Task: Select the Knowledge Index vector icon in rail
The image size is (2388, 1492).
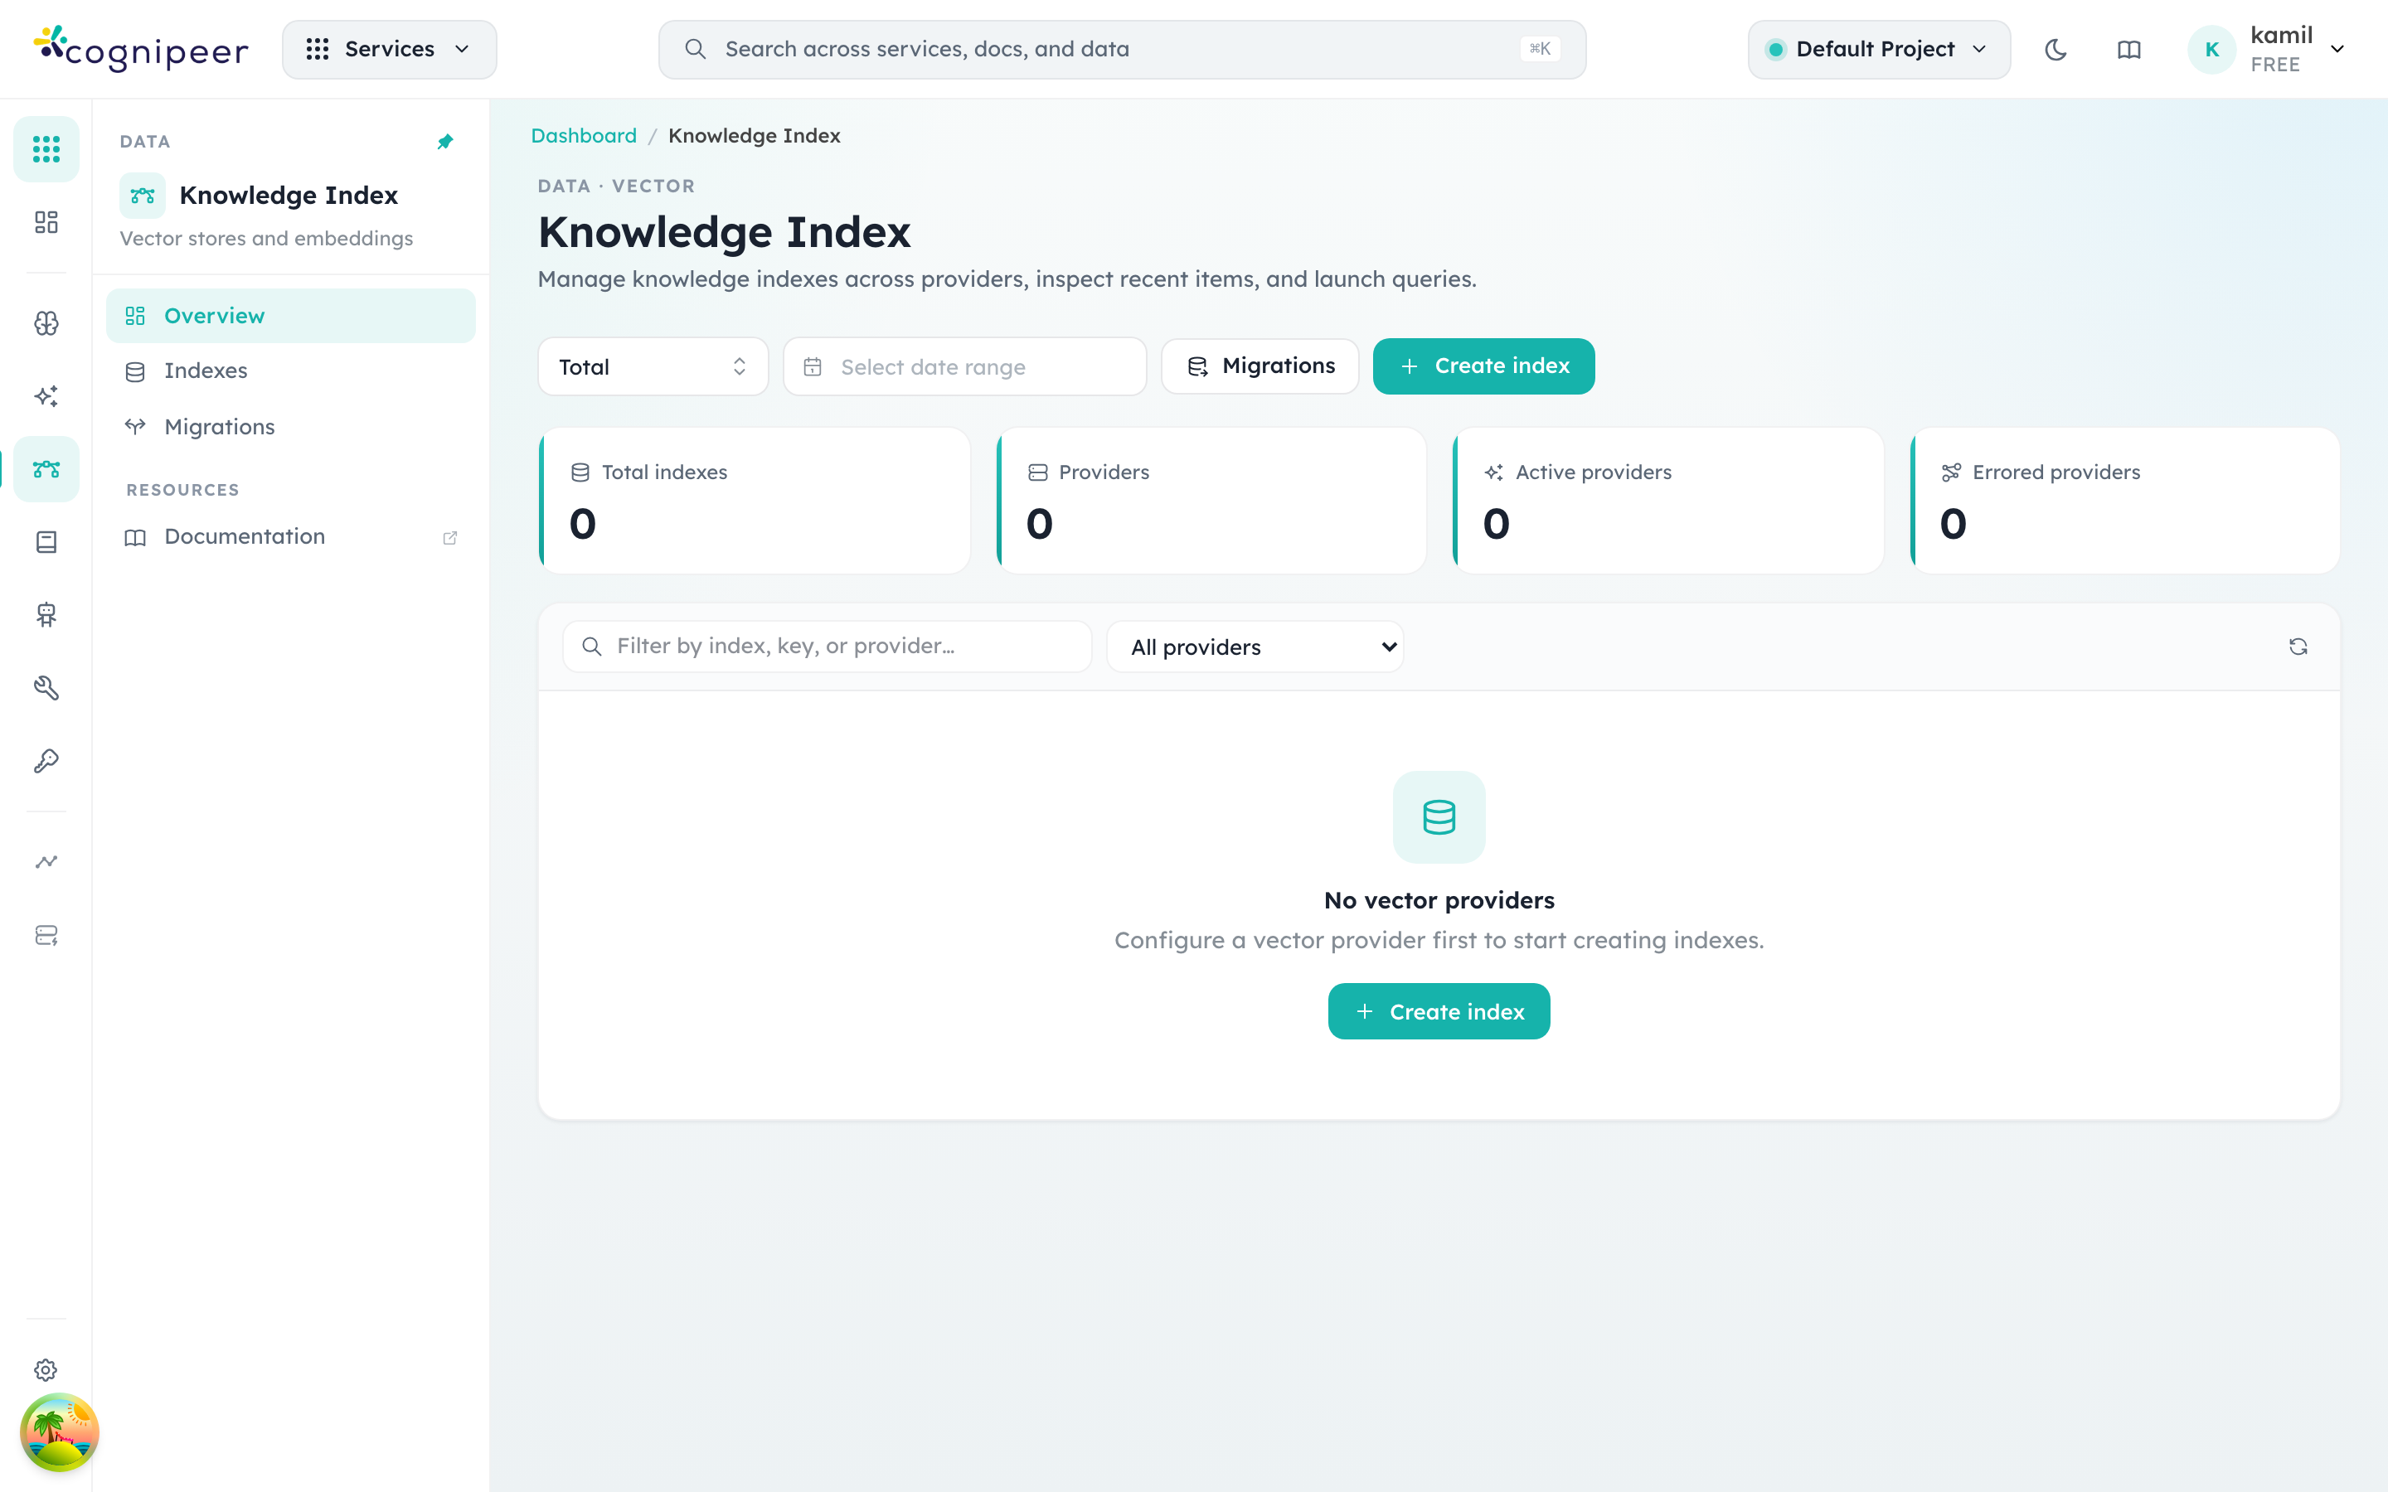Action: 46,468
